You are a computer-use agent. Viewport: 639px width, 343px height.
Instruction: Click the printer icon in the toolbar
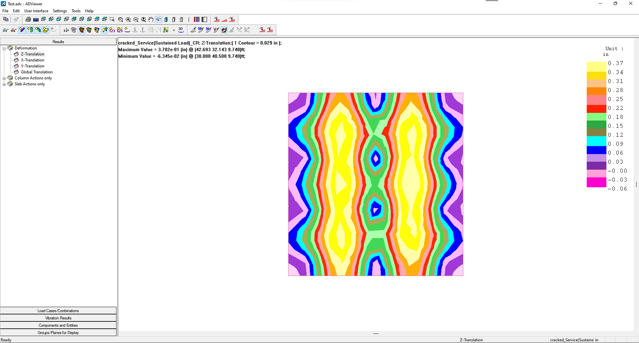(28, 20)
